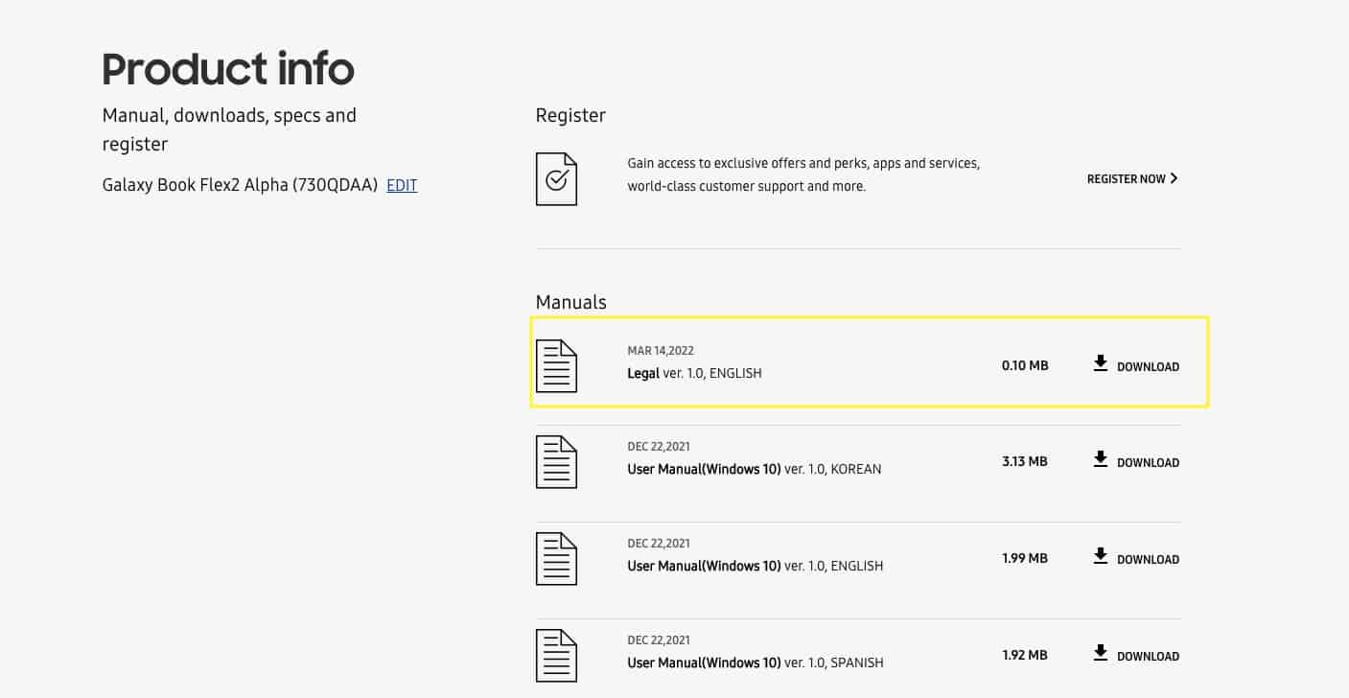Click the Manuals section heading
The width and height of the screenshot is (1349, 698).
(x=571, y=302)
